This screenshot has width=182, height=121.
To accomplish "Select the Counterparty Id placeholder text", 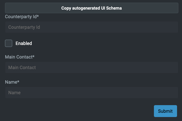I will coord(24,27).
